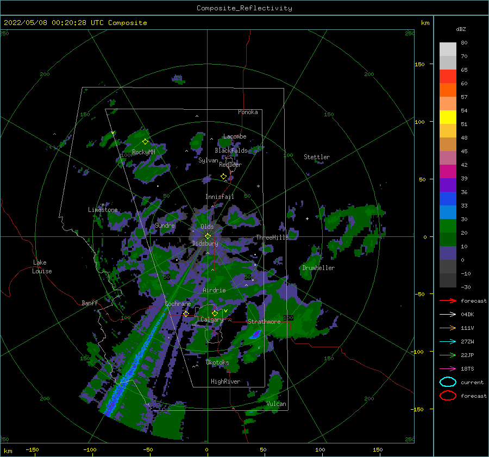
Task: Click the Cochrane city label
Action: coord(178,304)
